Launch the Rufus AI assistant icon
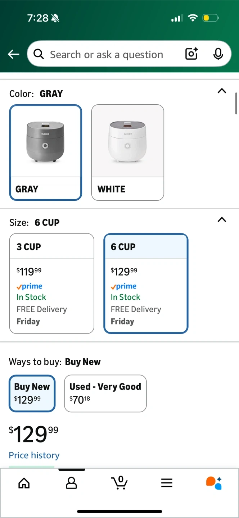 [214, 483]
